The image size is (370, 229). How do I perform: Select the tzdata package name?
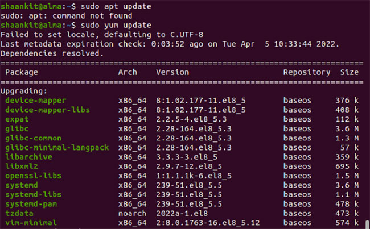click(x=19, y=214)
